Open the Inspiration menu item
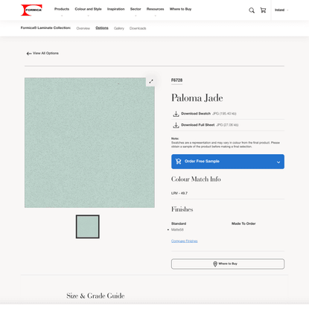The width and height of the screenshot is (309, 309). click(115, 9)
